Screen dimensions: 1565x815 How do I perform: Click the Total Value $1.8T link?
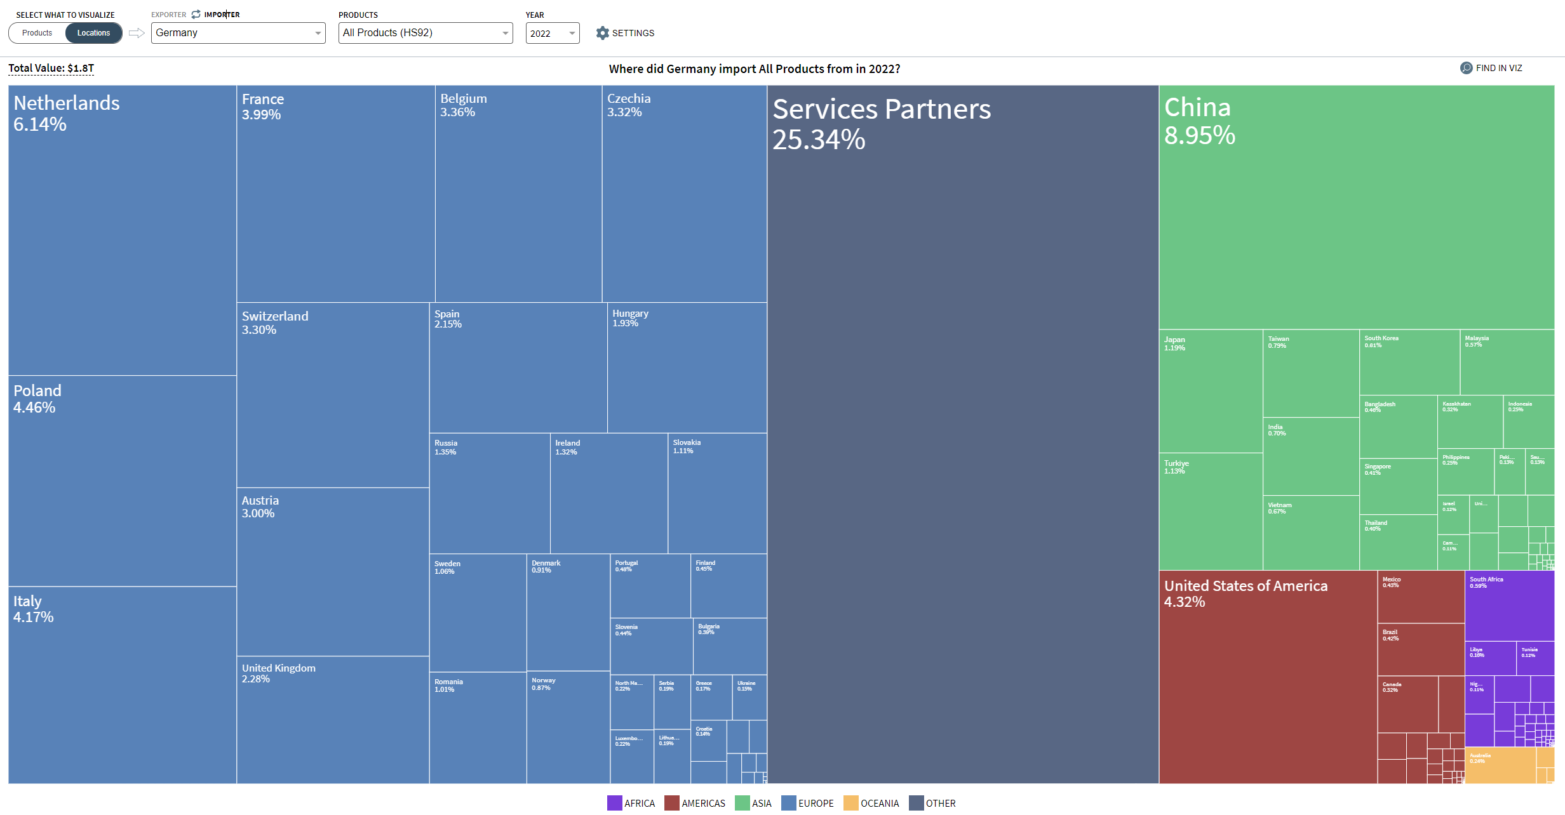(51, 68)
